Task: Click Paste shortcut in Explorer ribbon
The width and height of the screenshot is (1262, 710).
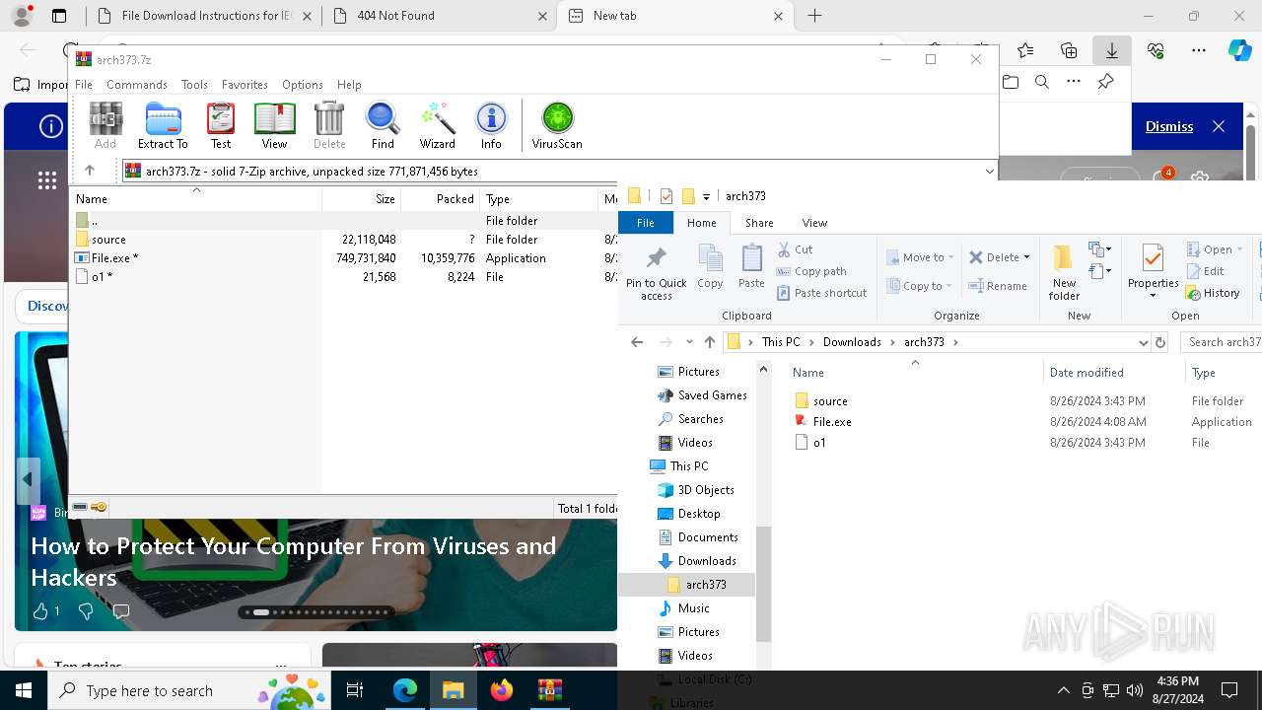Action: (x=821, y=293)
